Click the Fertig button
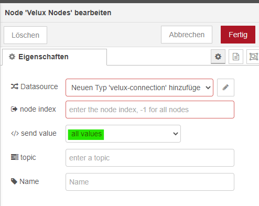The image size is (259, 206). pyautogui.click(x=238, y=35)
